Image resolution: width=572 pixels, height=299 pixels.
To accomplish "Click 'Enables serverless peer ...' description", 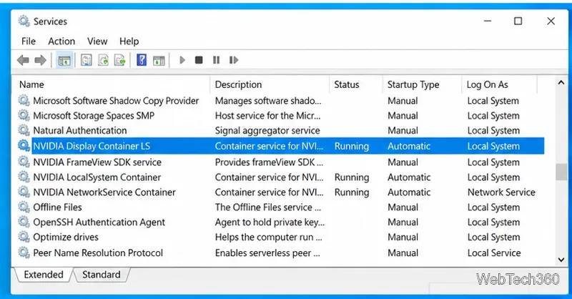I will pos(267,253).
